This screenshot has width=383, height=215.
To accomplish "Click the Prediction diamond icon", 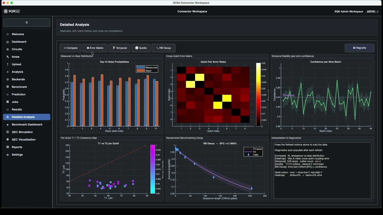I will (x=8, y=94).
